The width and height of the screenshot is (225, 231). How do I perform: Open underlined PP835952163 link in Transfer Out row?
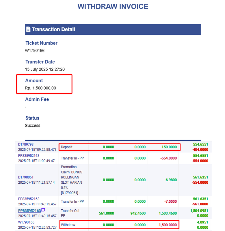point(29,211)
